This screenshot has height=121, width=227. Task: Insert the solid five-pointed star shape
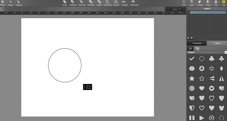coord(192,78)
